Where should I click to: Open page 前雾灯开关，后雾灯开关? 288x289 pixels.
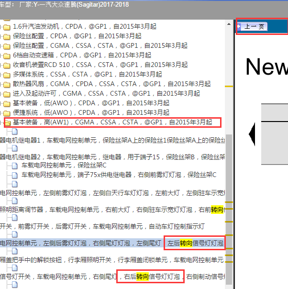102,226
